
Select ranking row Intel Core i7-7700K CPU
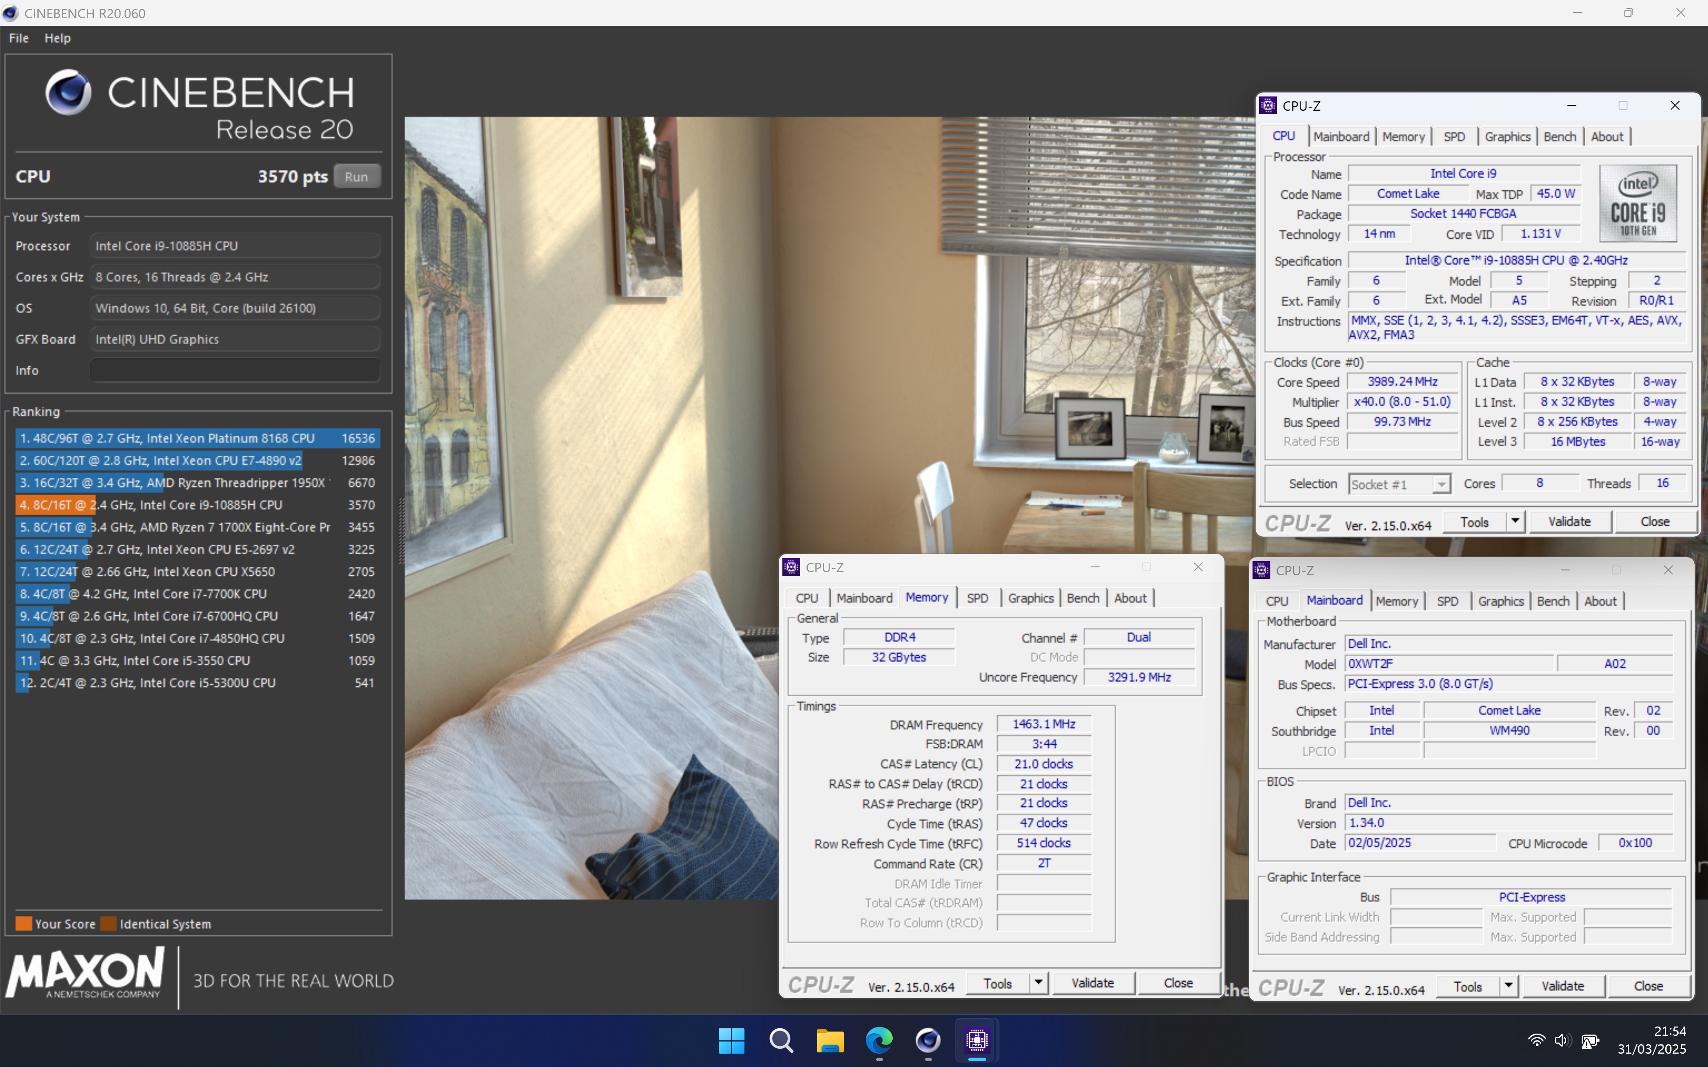point(197,594)
